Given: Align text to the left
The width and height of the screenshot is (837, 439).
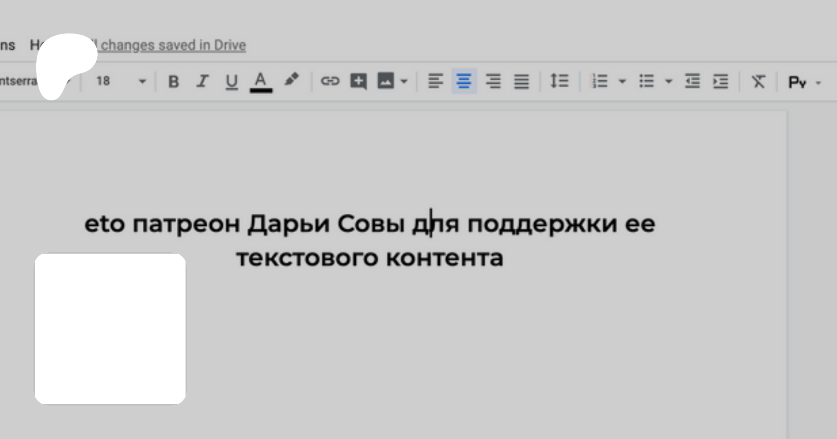Looking at the screenshot, I should (435, 81).
